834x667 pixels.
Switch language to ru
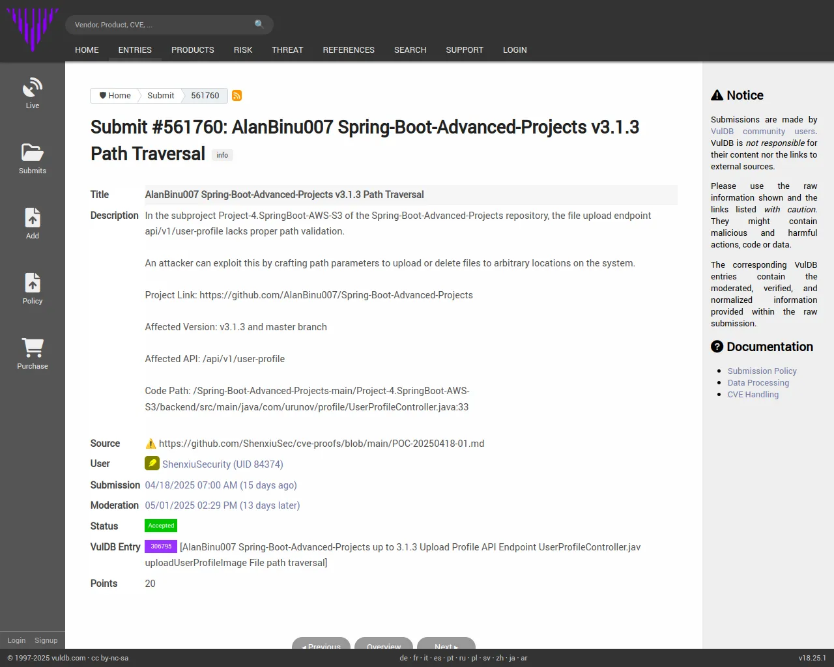[x=463, y=658]
